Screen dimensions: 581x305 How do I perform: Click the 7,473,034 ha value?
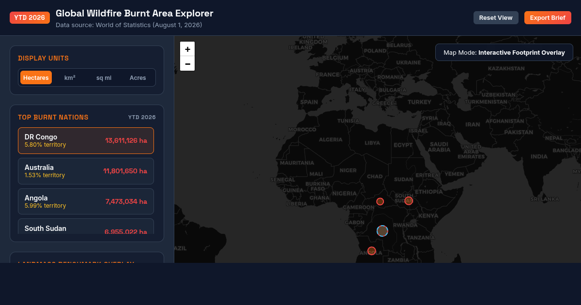126,201
